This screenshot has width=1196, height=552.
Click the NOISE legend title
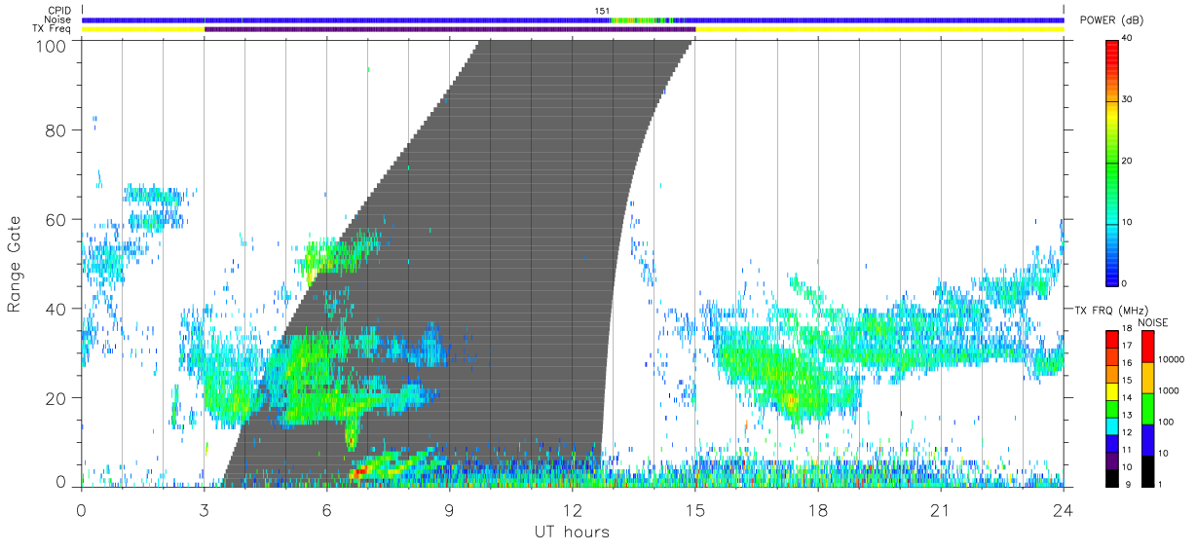1152,322
